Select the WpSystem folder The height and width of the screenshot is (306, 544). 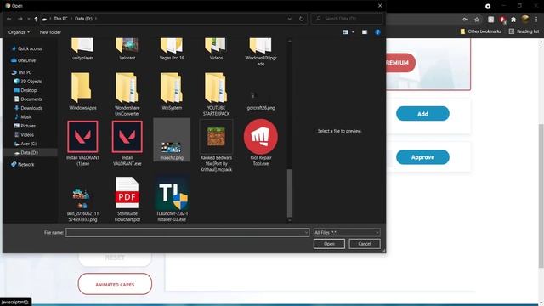tap(172, 92)
